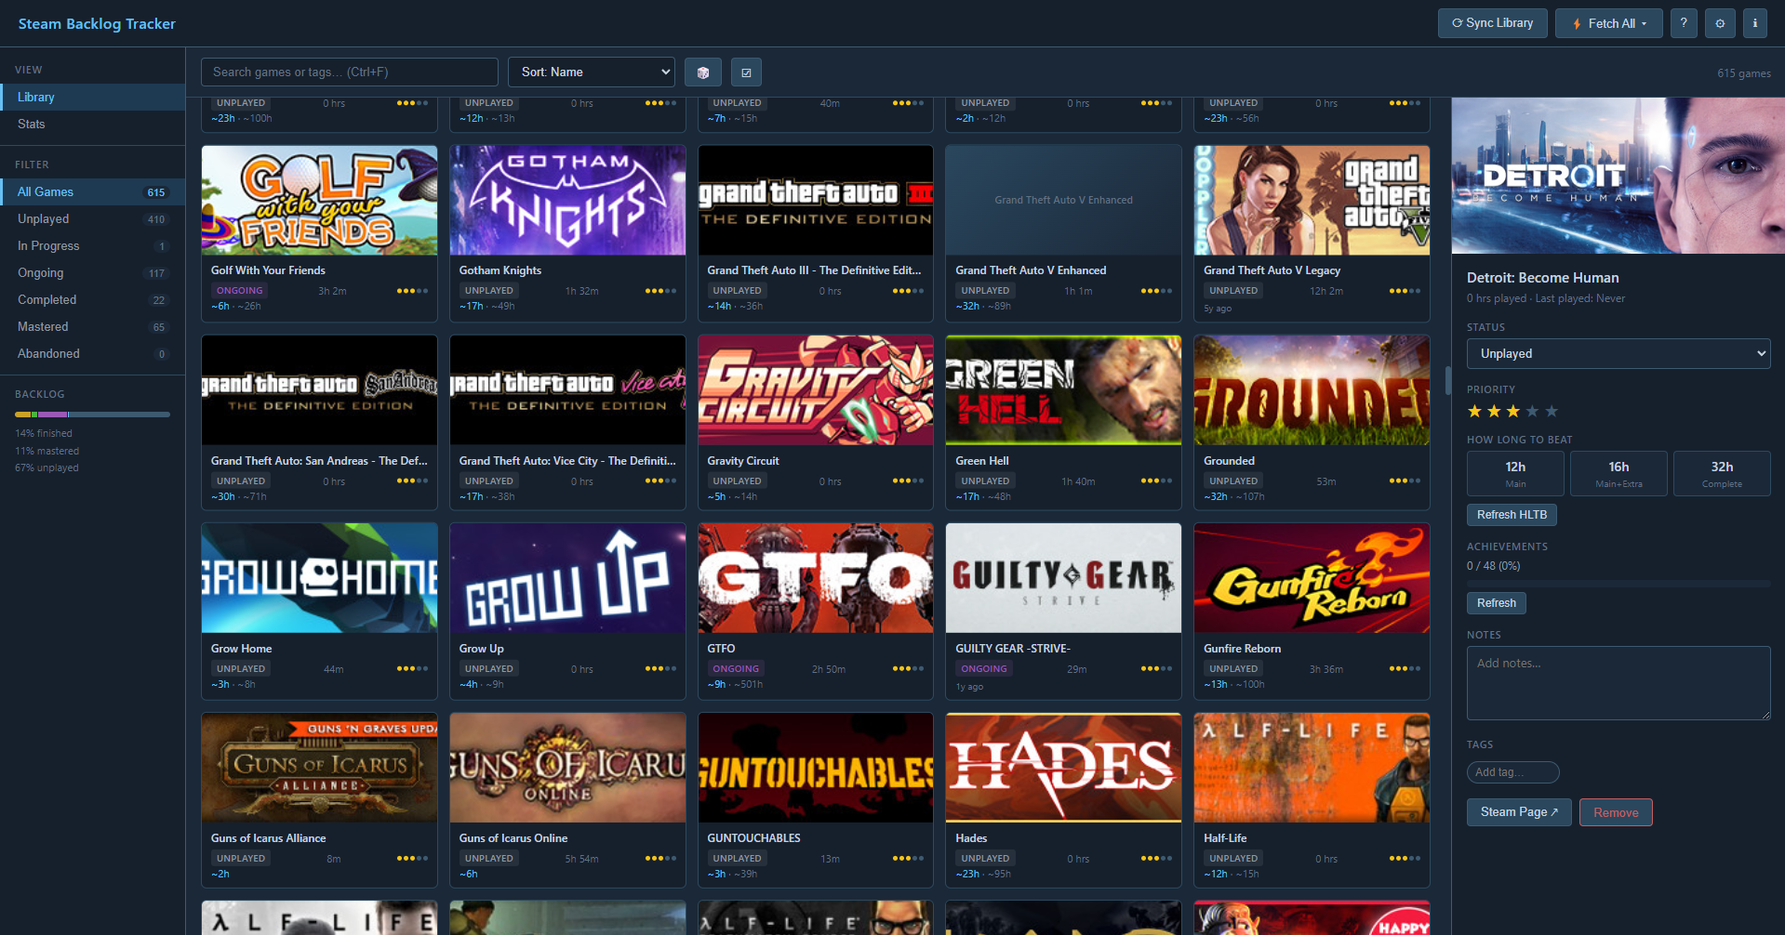Open Fetch All dropdown
Image resolution: width=1785 pixels, height=935 pixels.
tap(1609, 23)
